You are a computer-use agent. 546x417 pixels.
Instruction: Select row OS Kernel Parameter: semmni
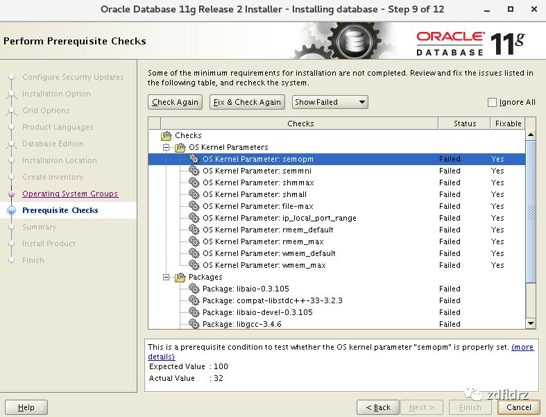point(336,171)
